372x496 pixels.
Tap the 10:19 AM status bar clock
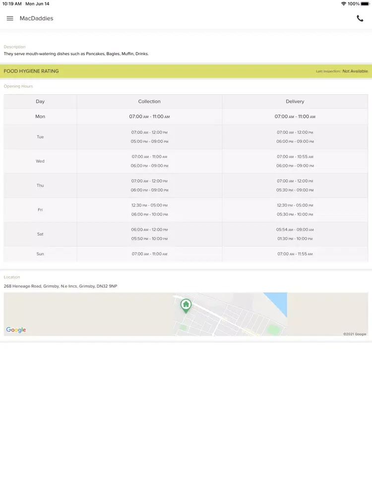[12, 4]
